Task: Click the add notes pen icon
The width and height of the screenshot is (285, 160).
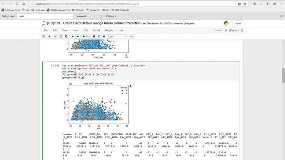Action: 268,4
